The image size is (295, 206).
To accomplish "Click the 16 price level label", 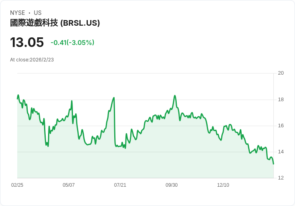I will click(x=281, y=126).
